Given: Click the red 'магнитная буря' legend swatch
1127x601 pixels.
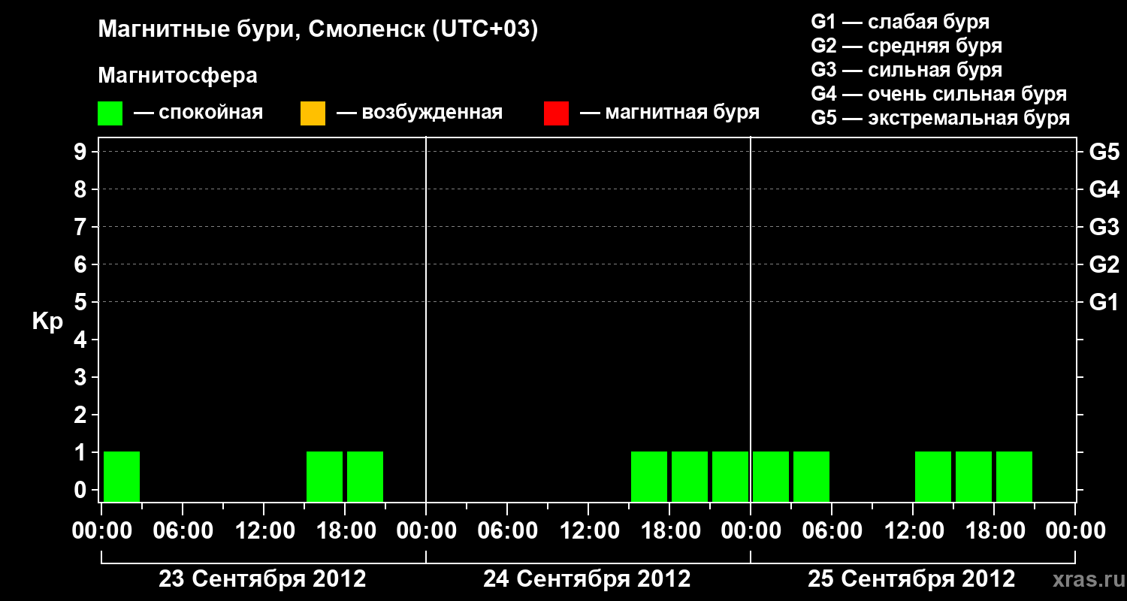Looking at the screenshot, I should click(x=556, y=113).
